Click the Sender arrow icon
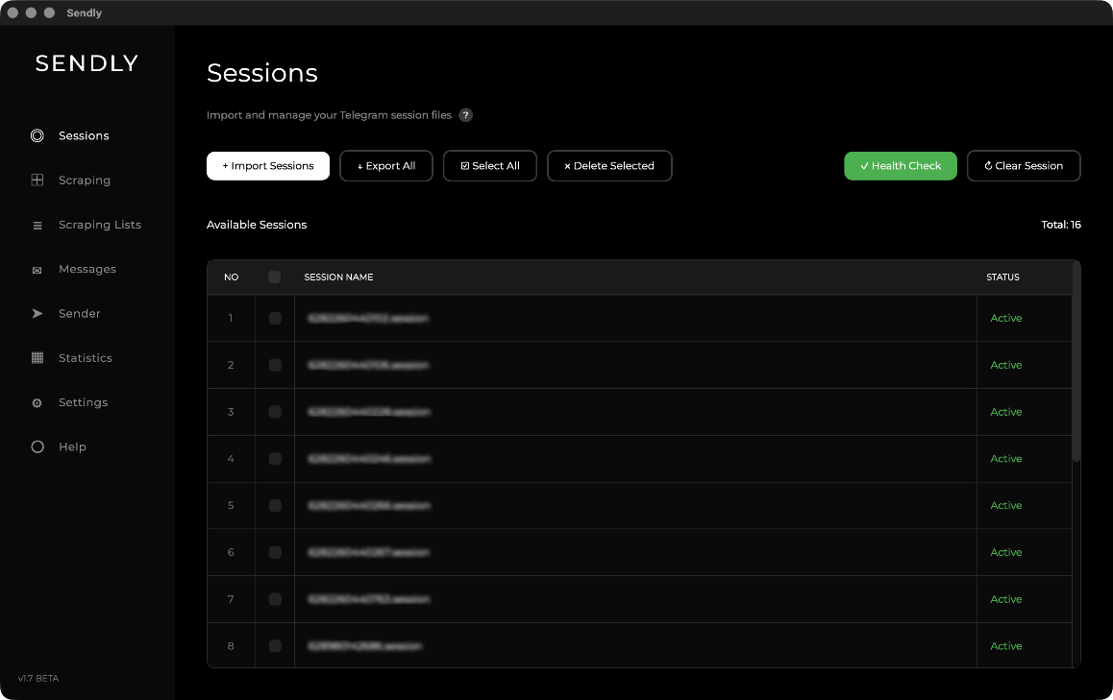 tap(37, 313)
